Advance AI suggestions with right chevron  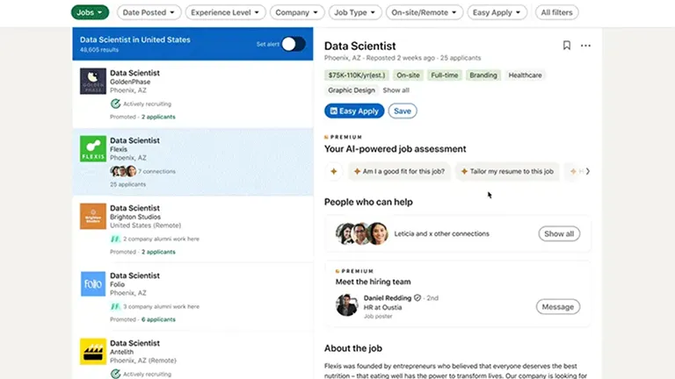(588, 171)
